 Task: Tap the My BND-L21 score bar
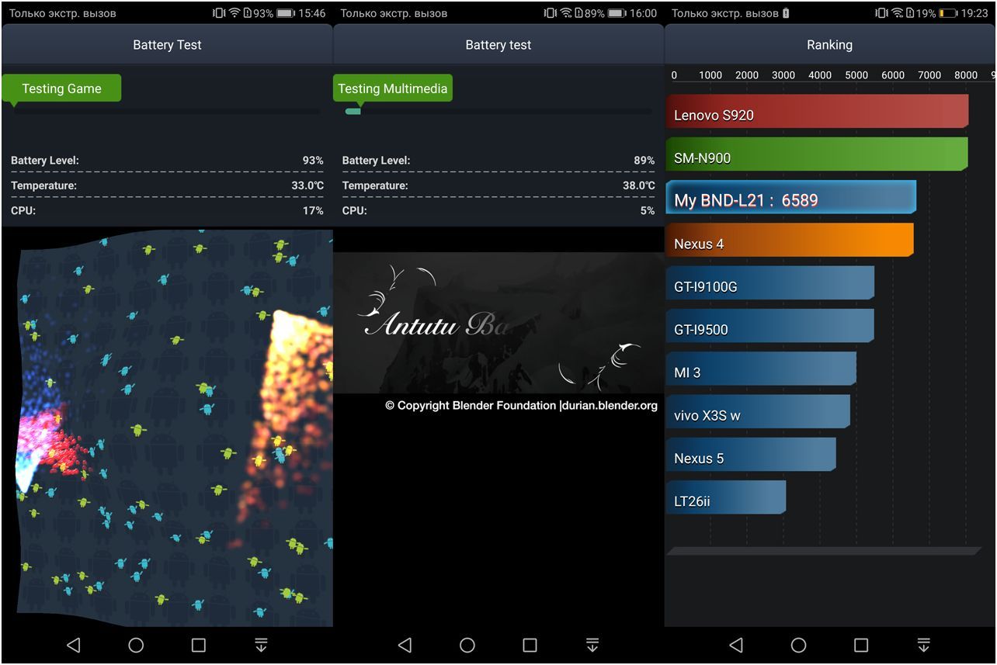(790, 199)
